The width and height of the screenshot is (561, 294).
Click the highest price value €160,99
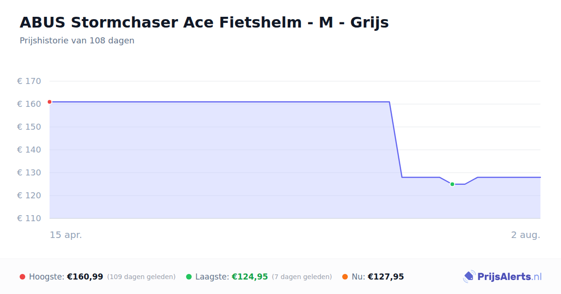point(85,277)
